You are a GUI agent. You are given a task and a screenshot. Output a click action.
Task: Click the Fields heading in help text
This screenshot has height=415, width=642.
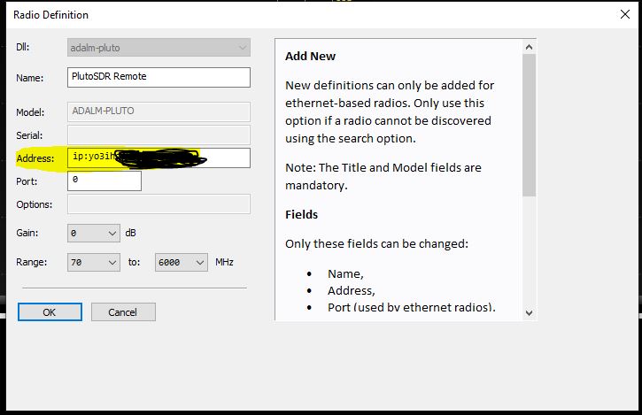tap(301, 214)
